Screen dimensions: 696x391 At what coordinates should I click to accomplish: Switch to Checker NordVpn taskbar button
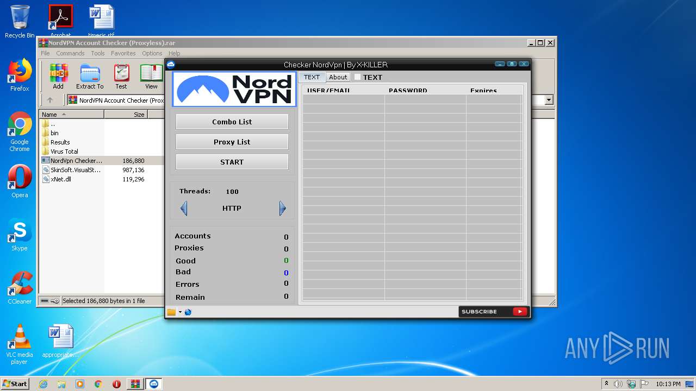tap(154, 384)
